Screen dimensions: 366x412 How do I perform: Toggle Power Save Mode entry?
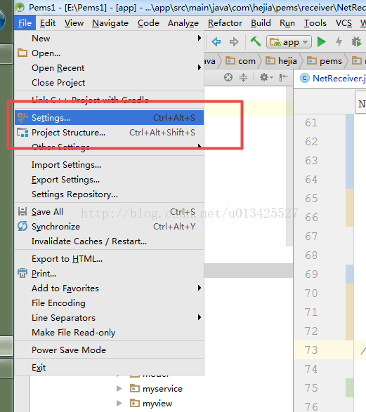point(109,350)
